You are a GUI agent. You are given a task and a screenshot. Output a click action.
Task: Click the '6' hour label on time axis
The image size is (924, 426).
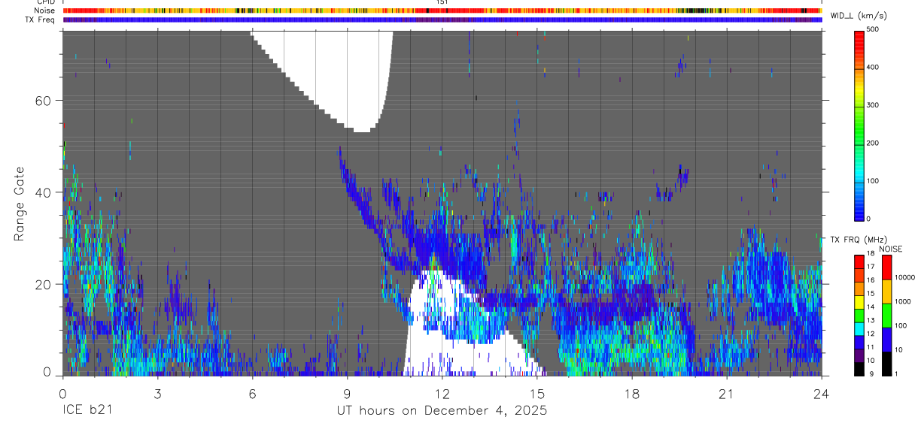tap(252, 393)
